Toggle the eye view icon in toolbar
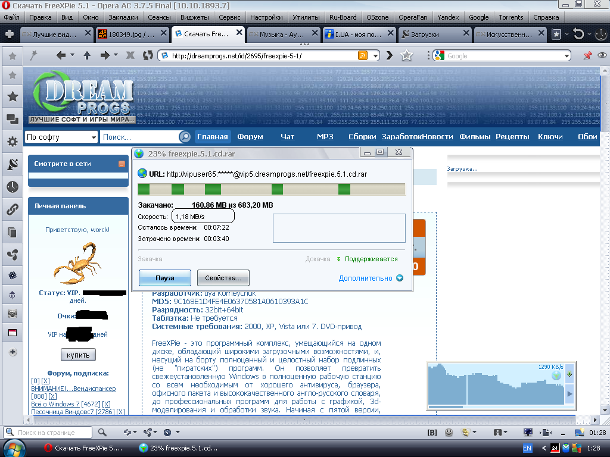Image resolution: width=610 pixels, height=457 pixels. [602, 55]
